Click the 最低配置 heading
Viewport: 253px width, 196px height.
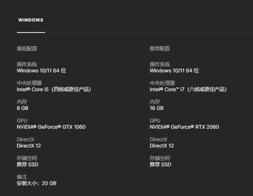(x=27, y=49)
